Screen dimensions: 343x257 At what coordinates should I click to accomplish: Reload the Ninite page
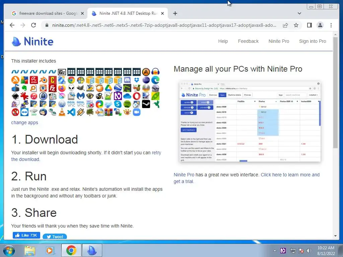[33, 25]
